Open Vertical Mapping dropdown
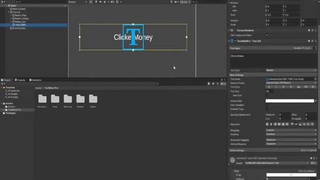 tap(291, 144)
